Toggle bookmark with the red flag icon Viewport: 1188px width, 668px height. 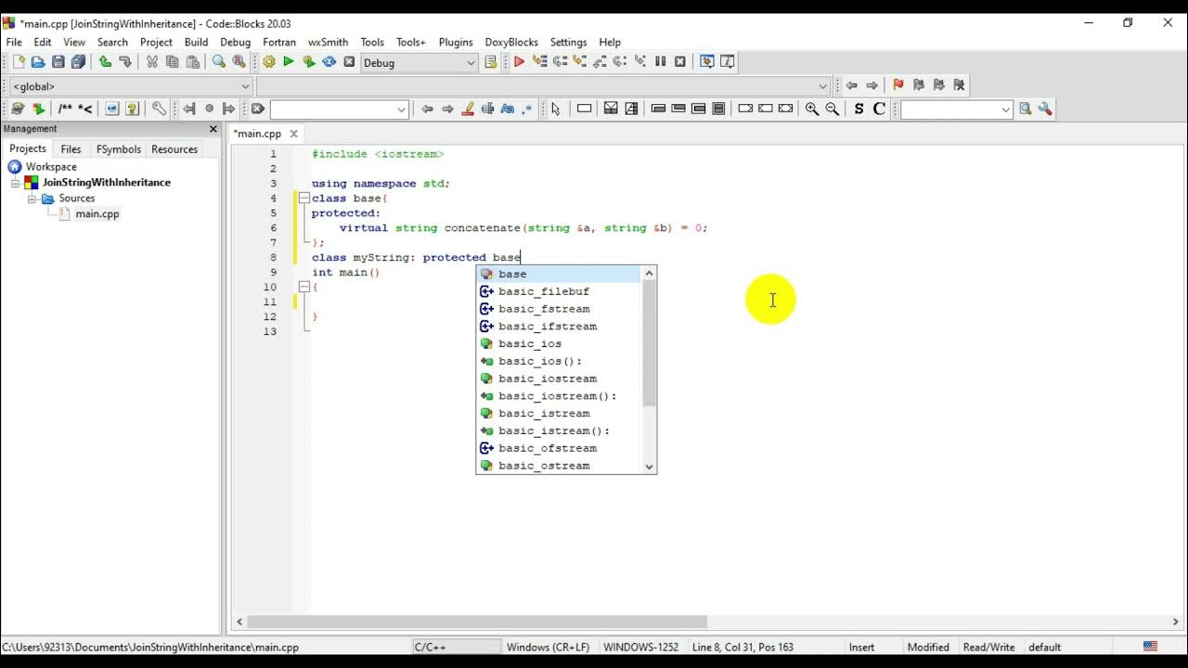898,85
